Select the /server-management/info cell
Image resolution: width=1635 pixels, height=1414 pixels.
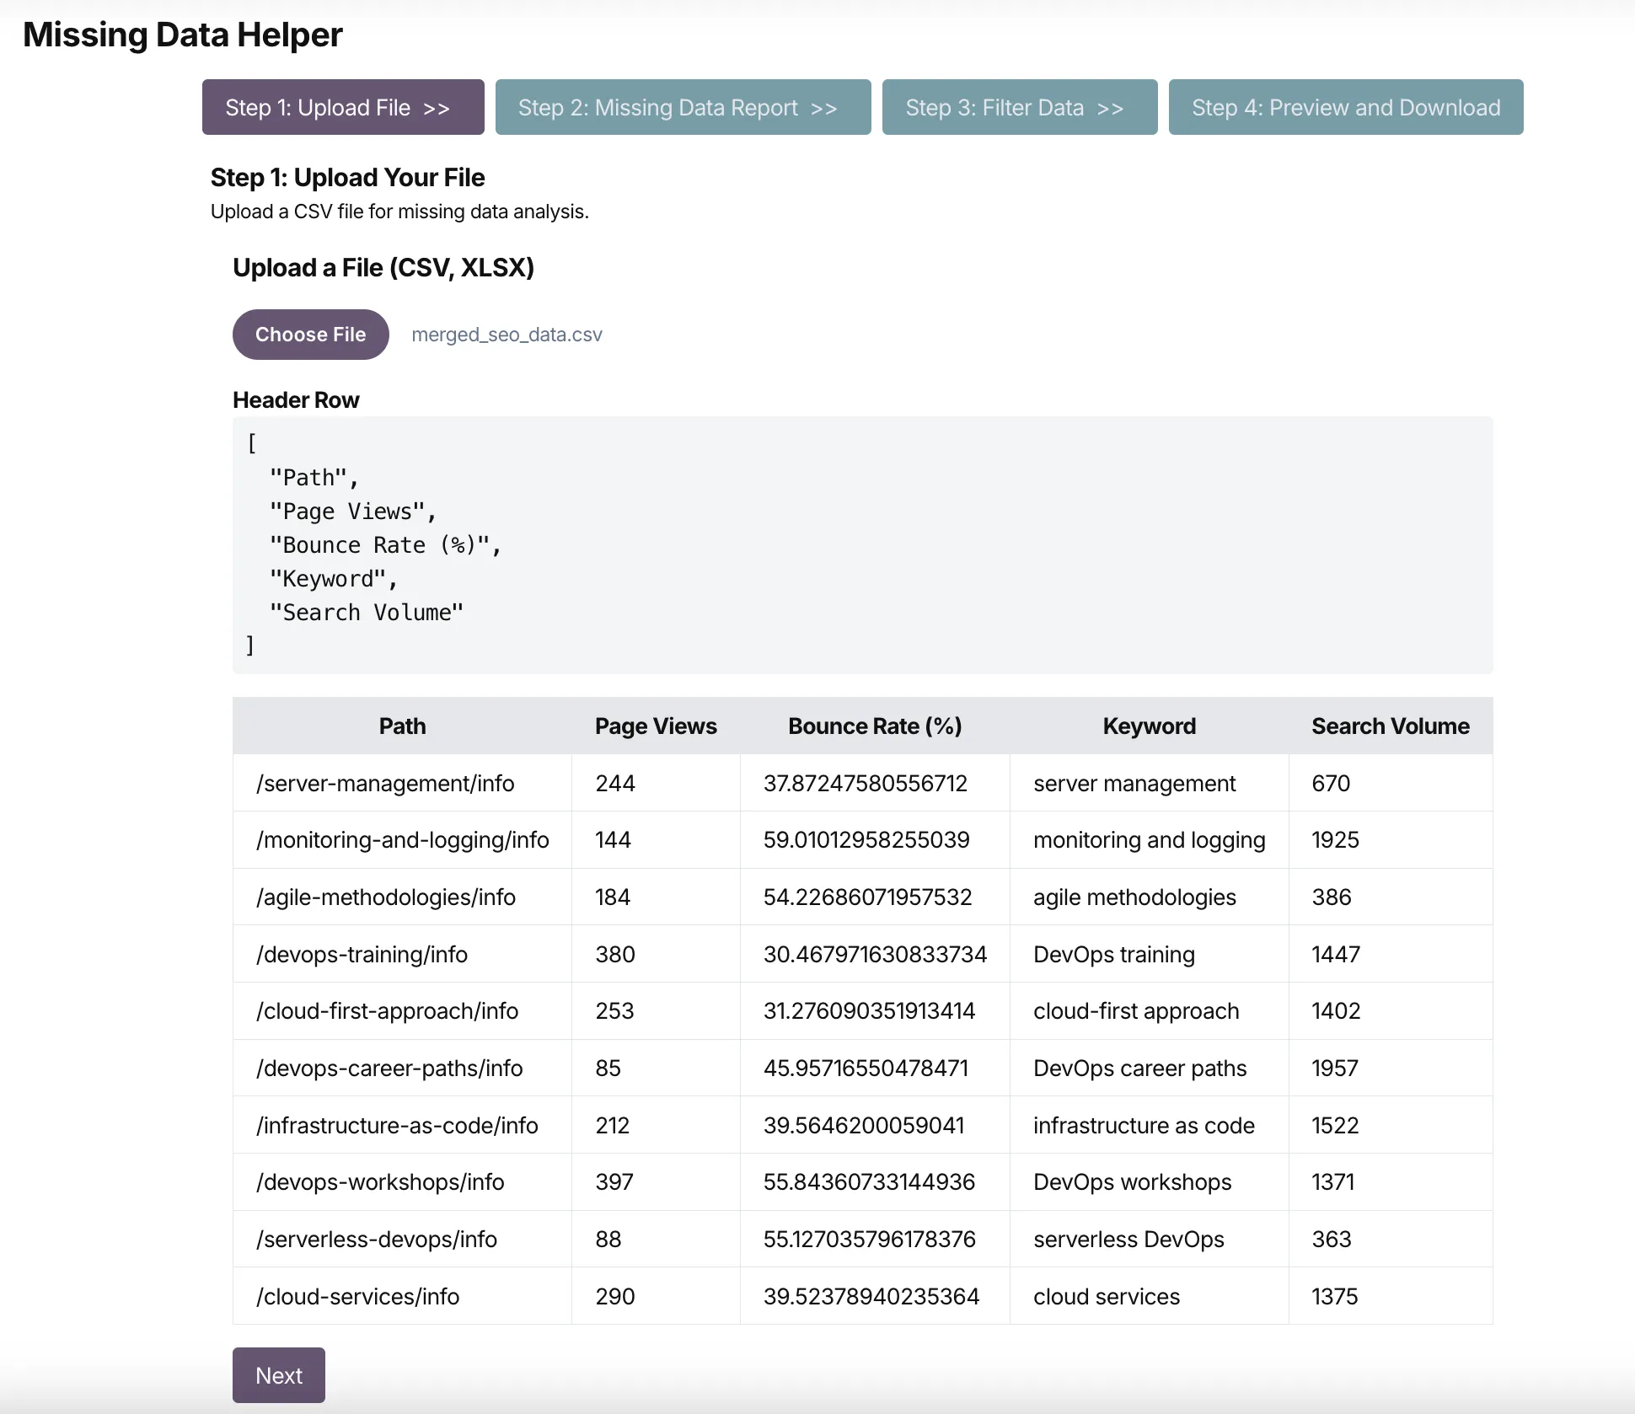[402, 783]
